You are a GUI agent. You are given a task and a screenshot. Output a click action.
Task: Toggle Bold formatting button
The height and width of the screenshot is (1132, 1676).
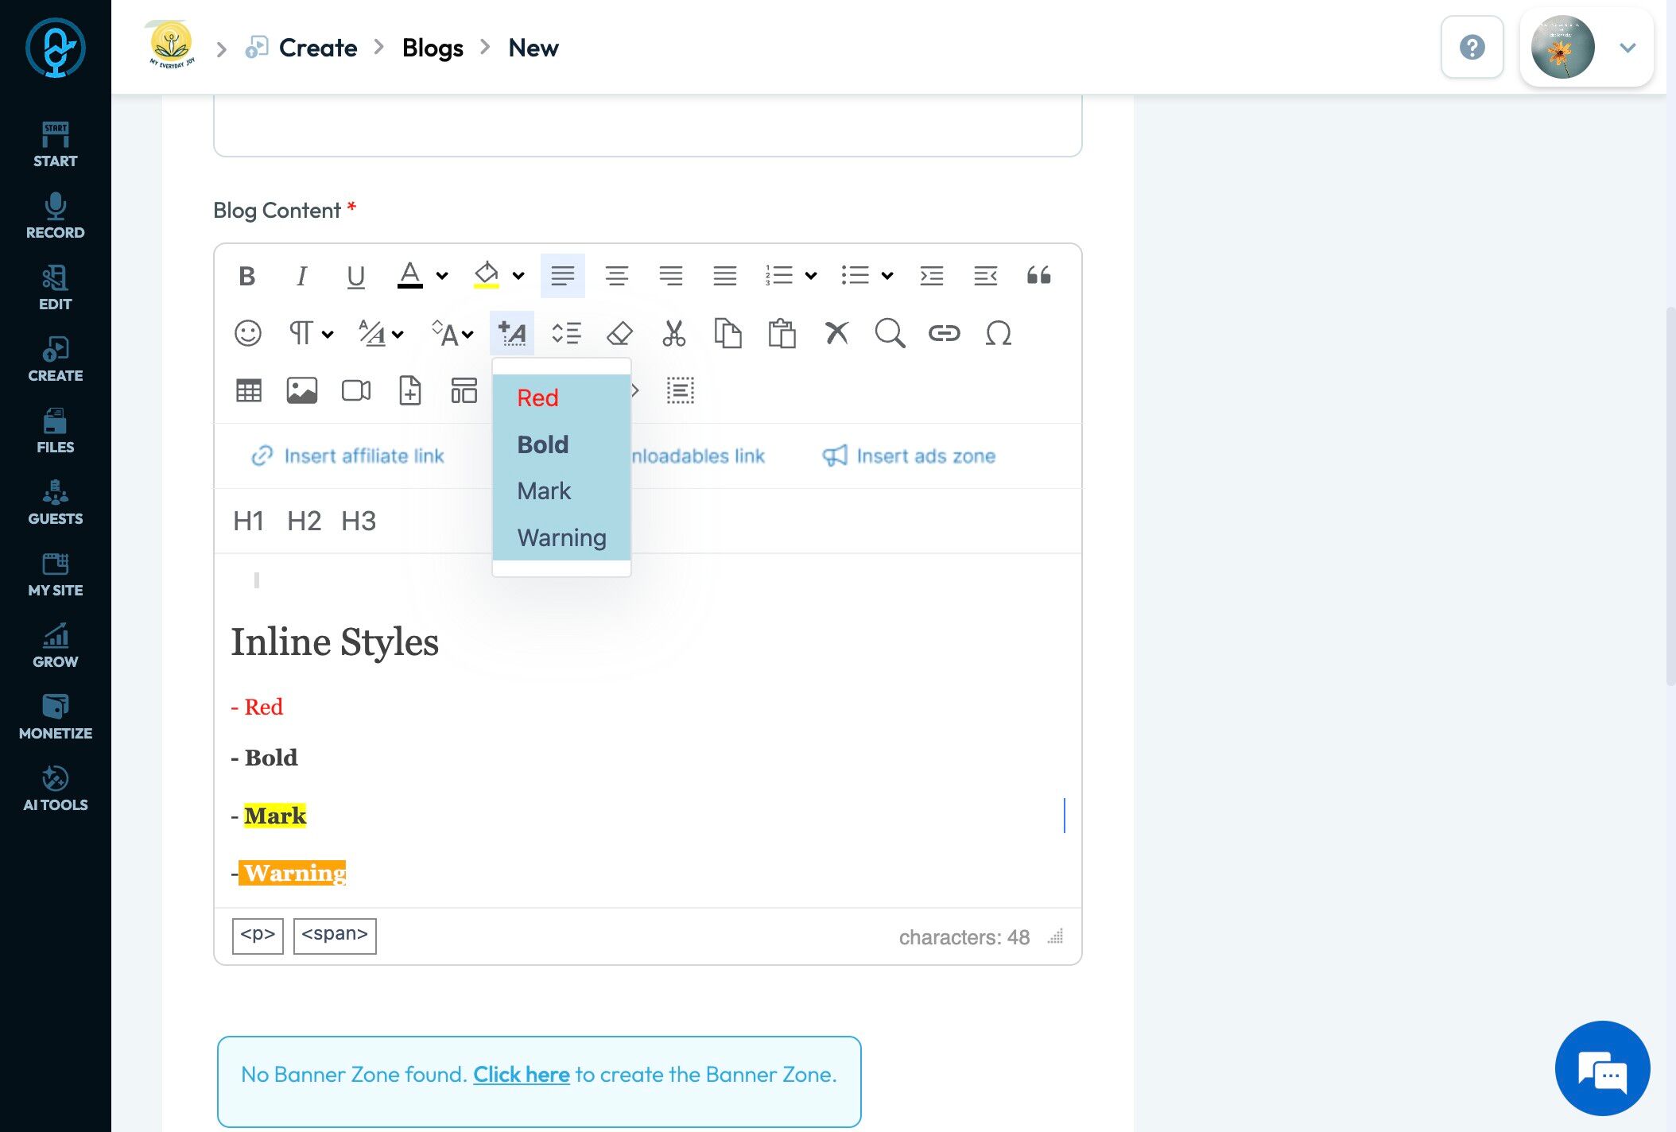click(x=247, y=276)
